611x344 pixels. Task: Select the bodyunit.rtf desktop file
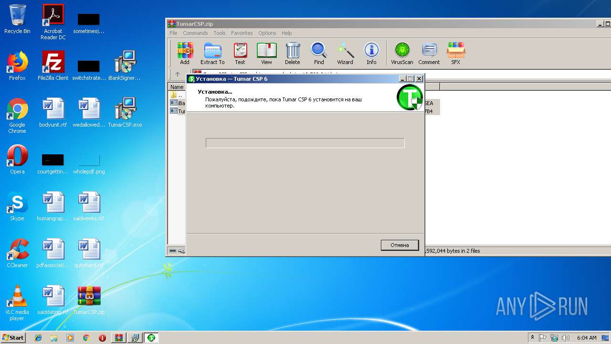coord(53,113)
